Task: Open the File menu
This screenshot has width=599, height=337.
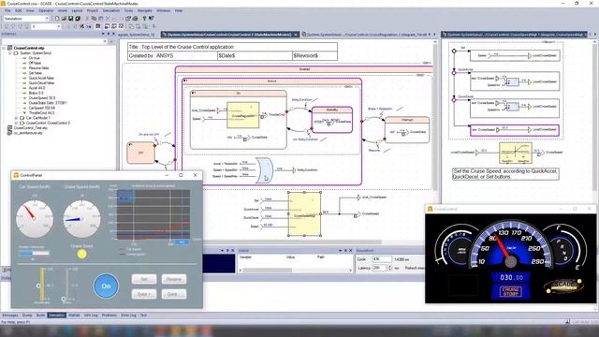Action: click(7, 10)
